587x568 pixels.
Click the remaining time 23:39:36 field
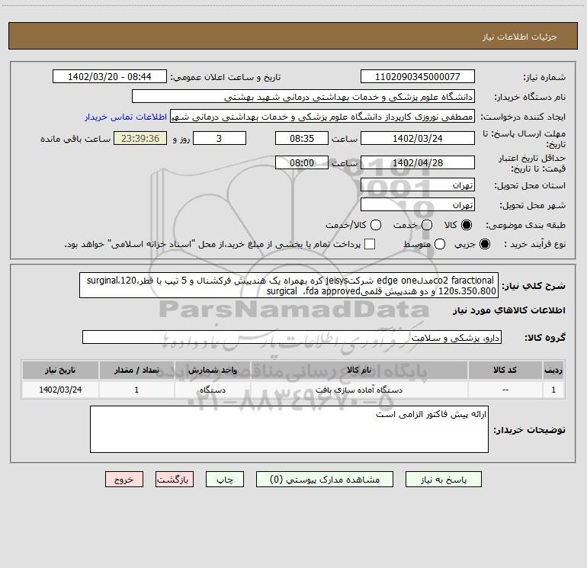coord(140,138)
